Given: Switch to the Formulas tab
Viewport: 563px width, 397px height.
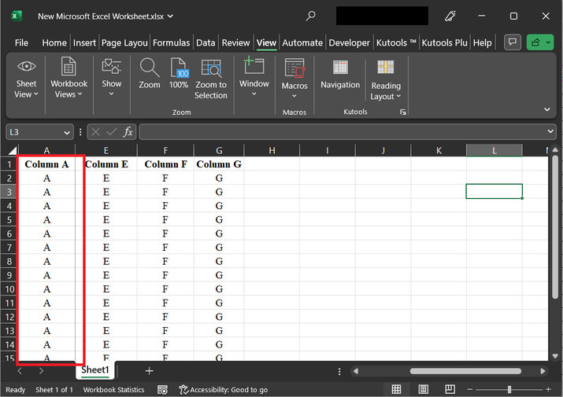Looking at the screenshot, I should [172, 42].
